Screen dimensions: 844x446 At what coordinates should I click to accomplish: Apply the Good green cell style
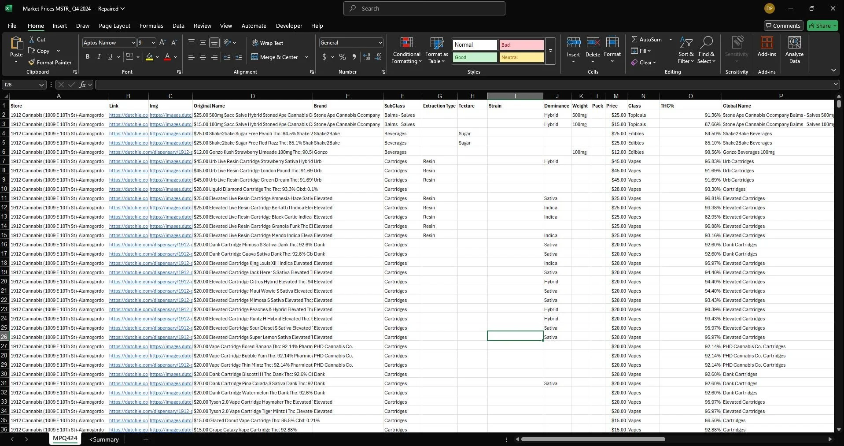pyautogui.click(x=475, y=57)
